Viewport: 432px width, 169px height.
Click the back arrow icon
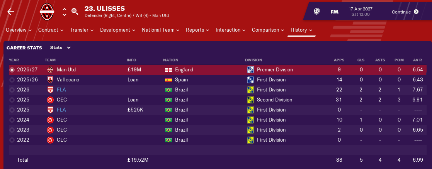coord(11,12)
